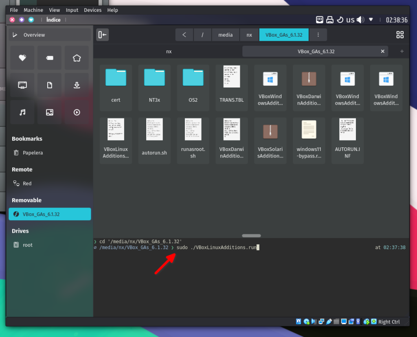417x337 pixels.
Task: Open Pictures folder shortcut in sidebar
Action: click(49, 112)
